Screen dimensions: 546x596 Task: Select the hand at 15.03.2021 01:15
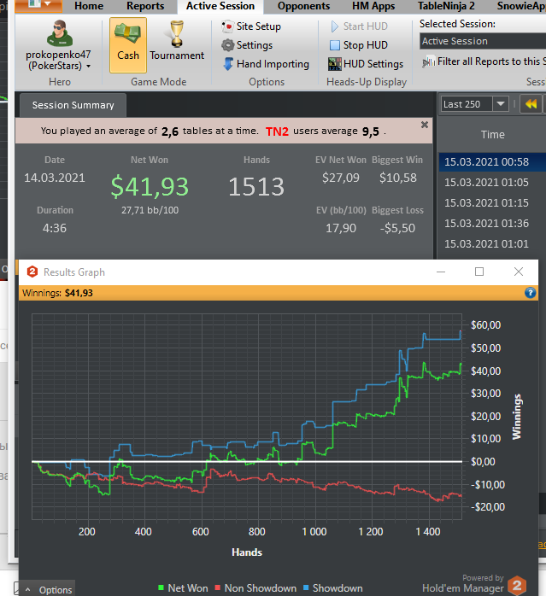point(492,203)
